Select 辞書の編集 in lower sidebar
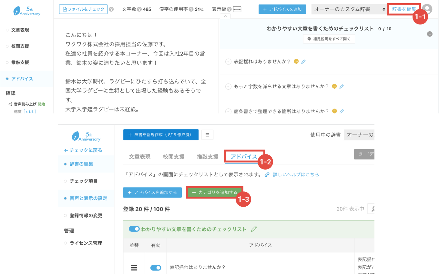 pyautogui.click(x=81, y=164)
